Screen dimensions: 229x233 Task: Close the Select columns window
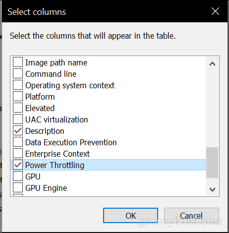click(x=215, y=11)
